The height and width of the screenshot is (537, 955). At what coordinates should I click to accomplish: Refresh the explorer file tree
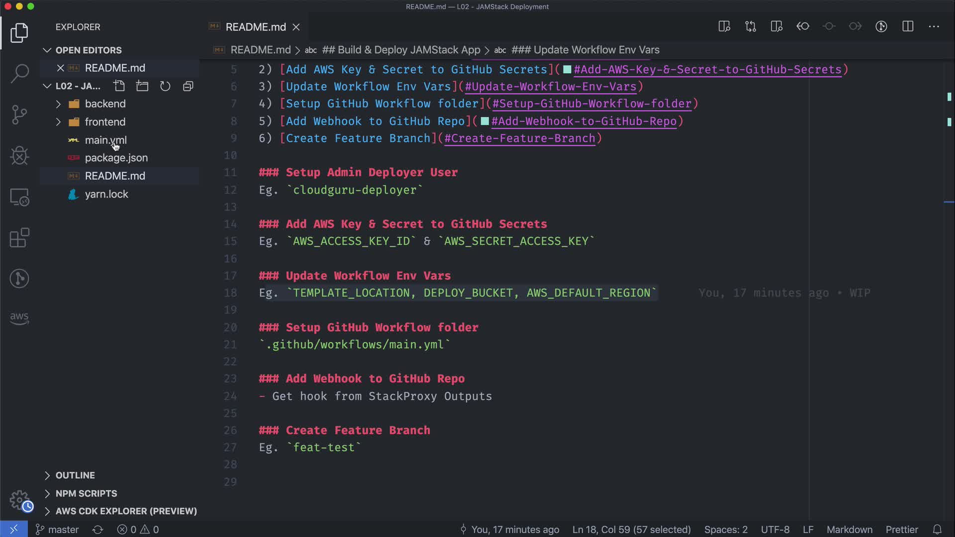[165, 86]
